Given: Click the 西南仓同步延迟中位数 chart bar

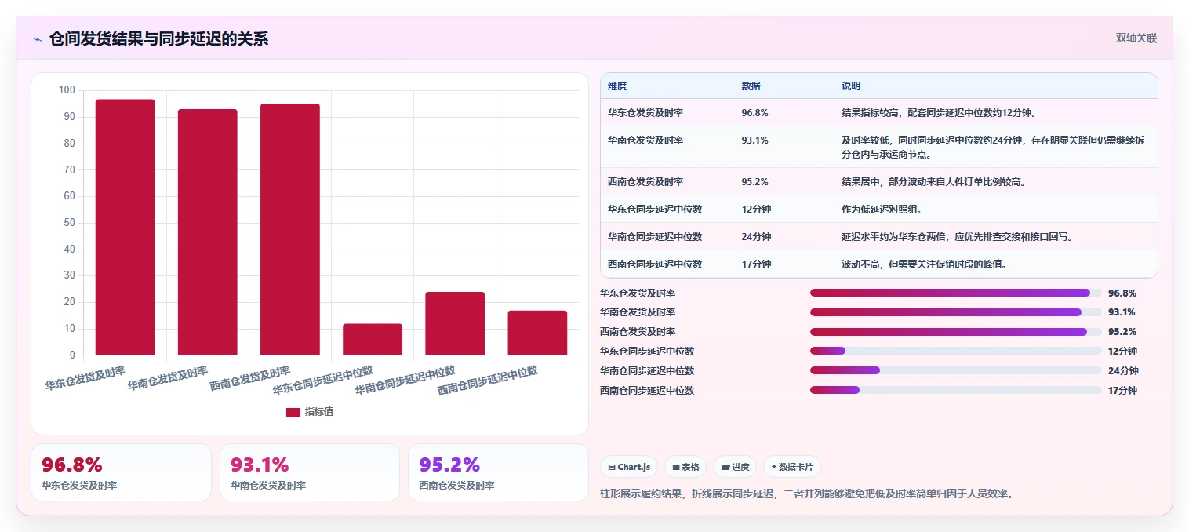Looking at the screenshot, I should click(537, 333).
